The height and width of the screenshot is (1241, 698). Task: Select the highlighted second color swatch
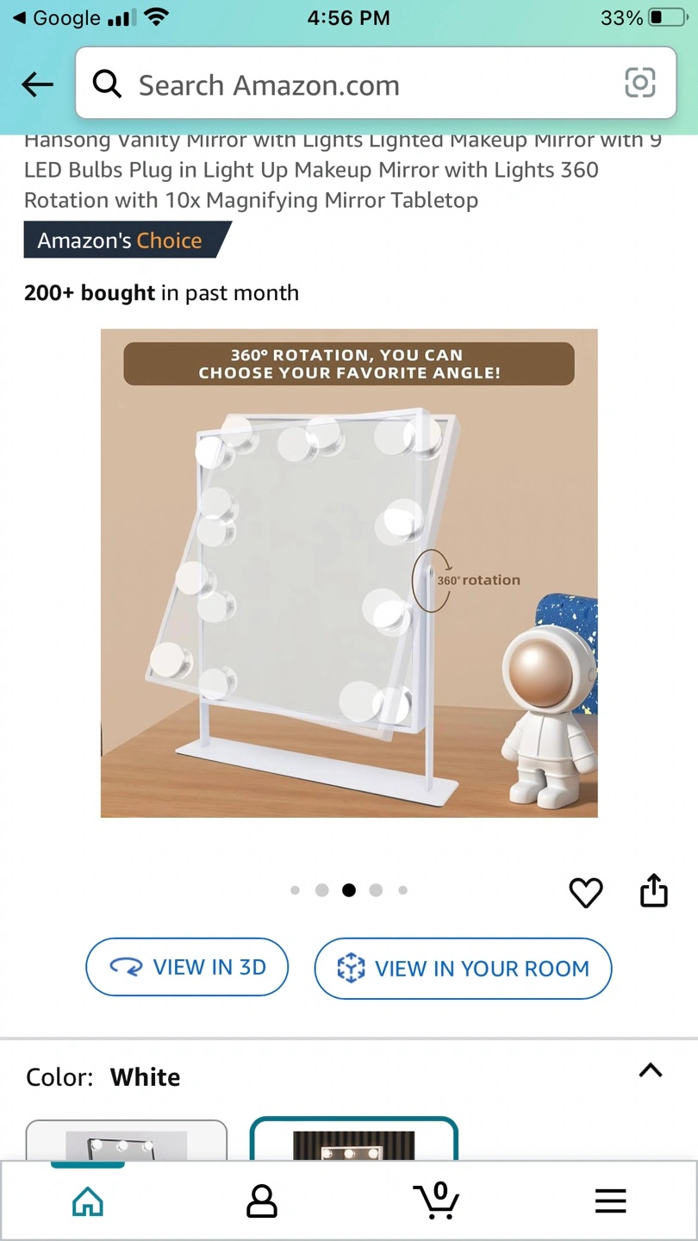(353, 1138)
